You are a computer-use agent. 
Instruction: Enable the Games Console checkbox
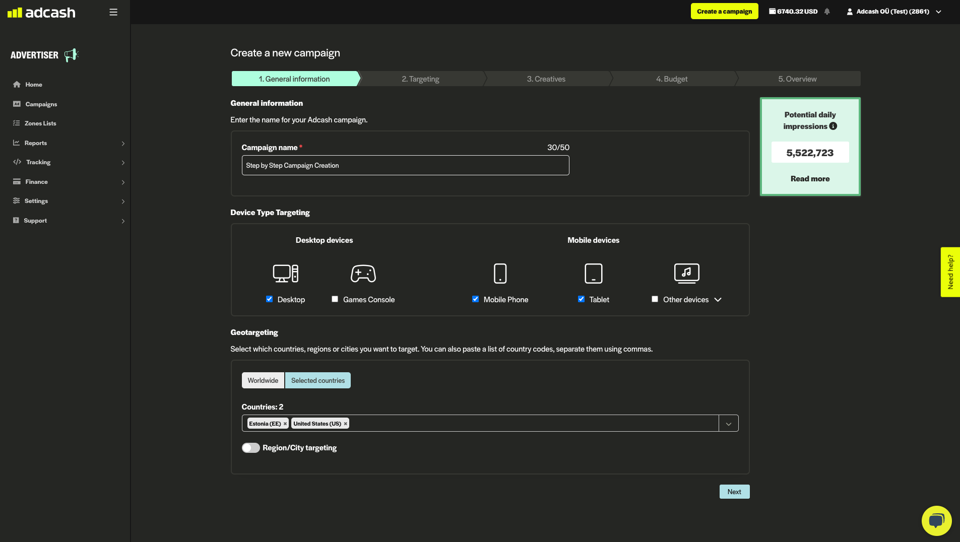click(335, 299)
